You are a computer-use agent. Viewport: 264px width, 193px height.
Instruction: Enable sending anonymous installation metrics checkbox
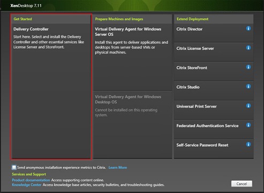14,167
